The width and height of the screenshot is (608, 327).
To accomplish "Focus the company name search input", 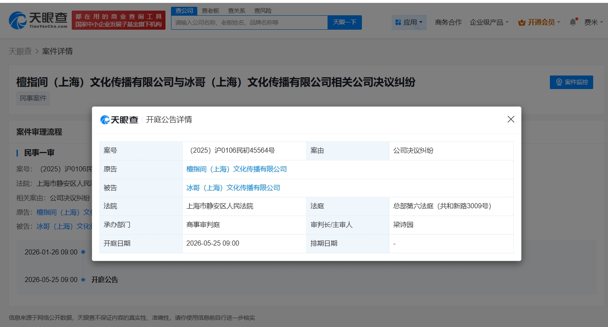I will click(249, 22).
